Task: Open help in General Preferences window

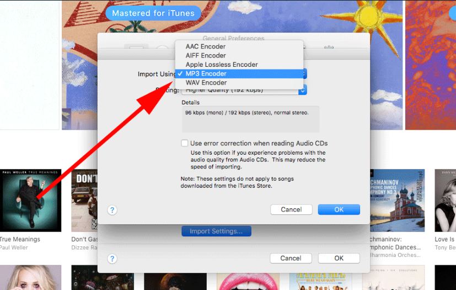Action: pyautogui.click(x=112, y=259)
